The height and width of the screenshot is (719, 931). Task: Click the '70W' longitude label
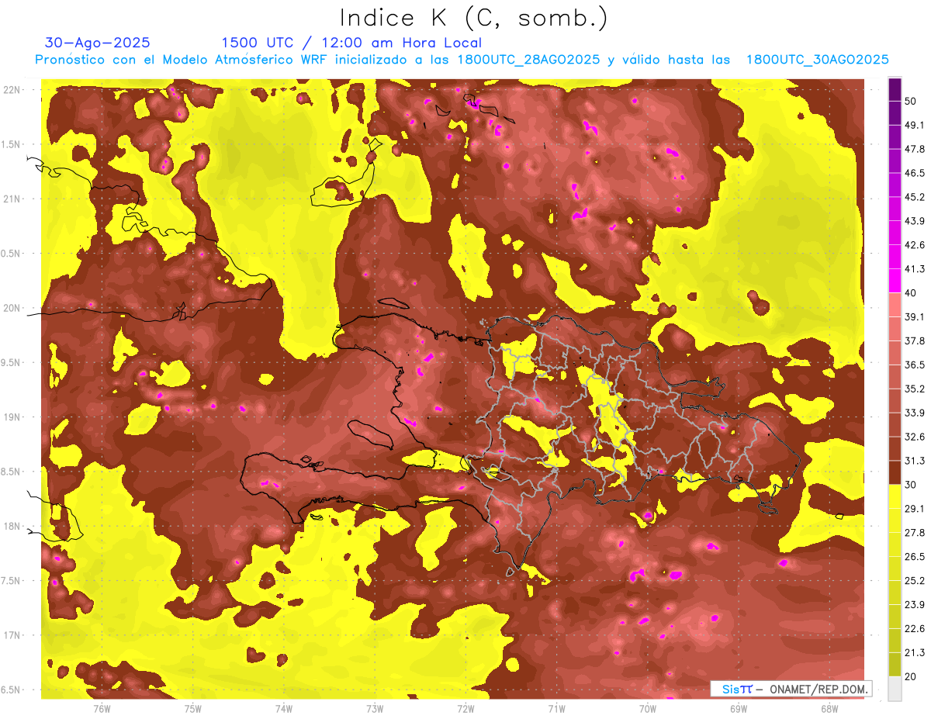pos(647,709)
